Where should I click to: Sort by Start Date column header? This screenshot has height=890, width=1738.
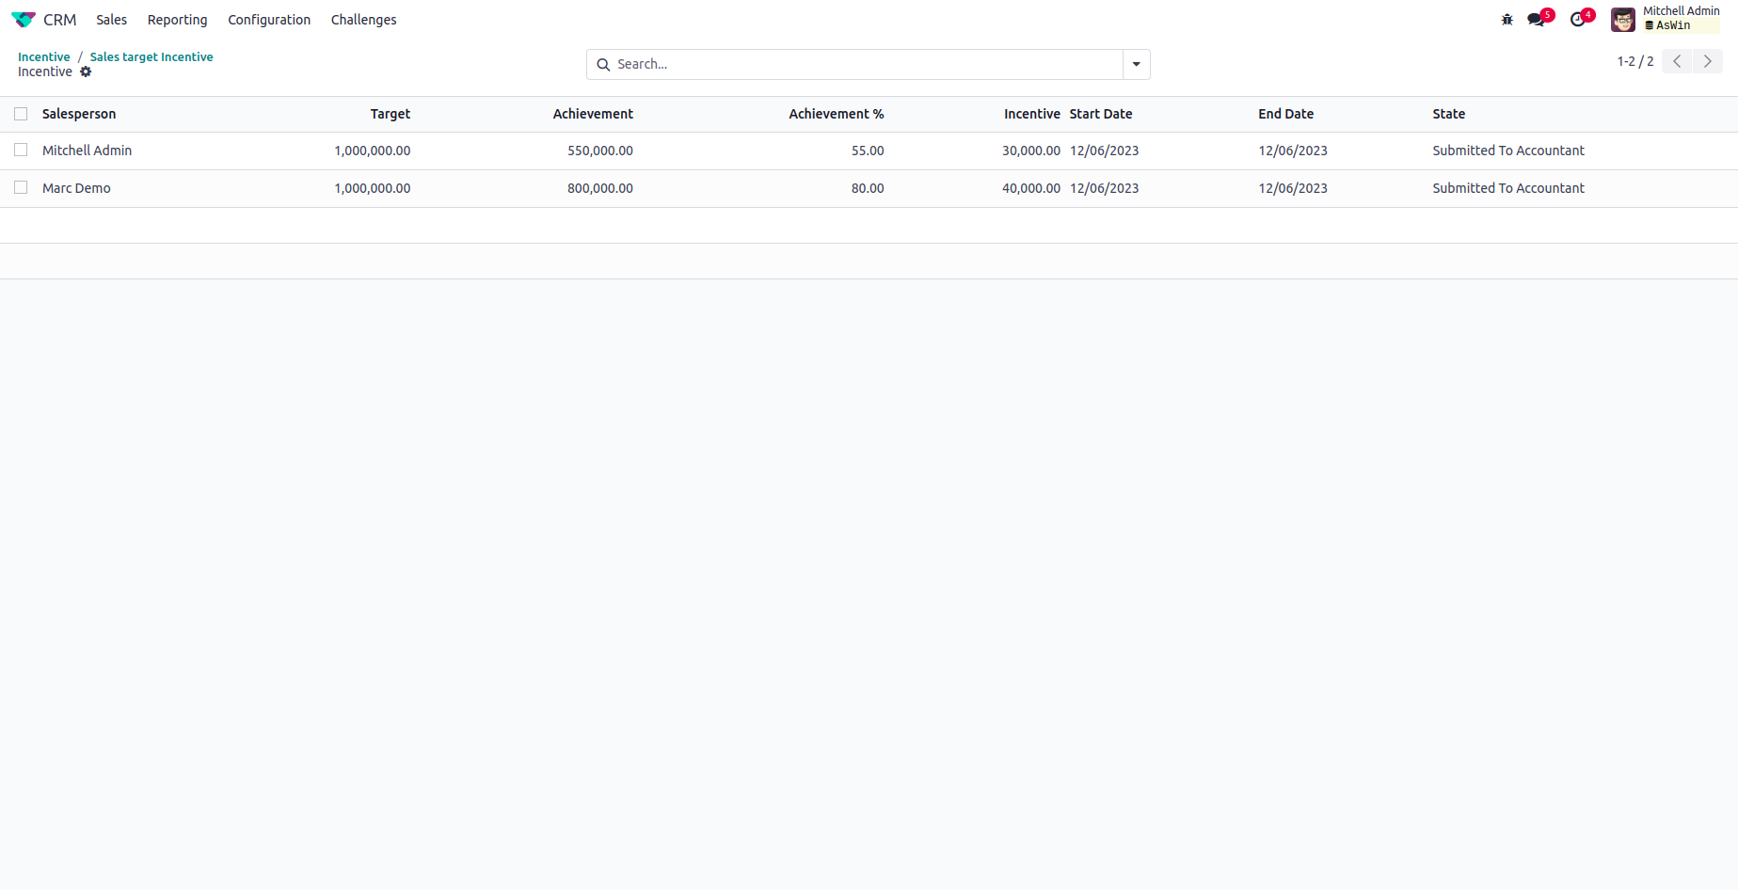click(x=1101, y=114)
